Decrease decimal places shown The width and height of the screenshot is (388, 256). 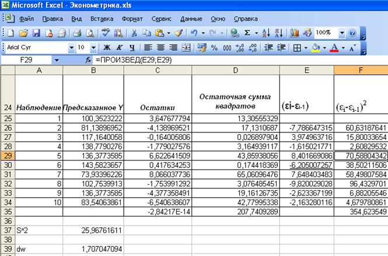[253, 47]
